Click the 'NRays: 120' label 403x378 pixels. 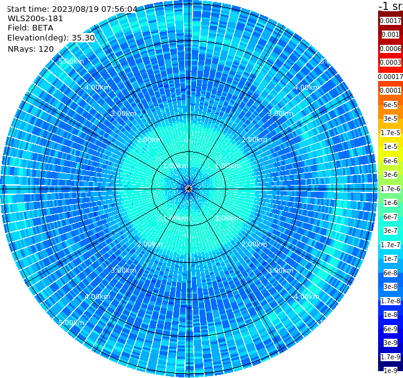31,49
